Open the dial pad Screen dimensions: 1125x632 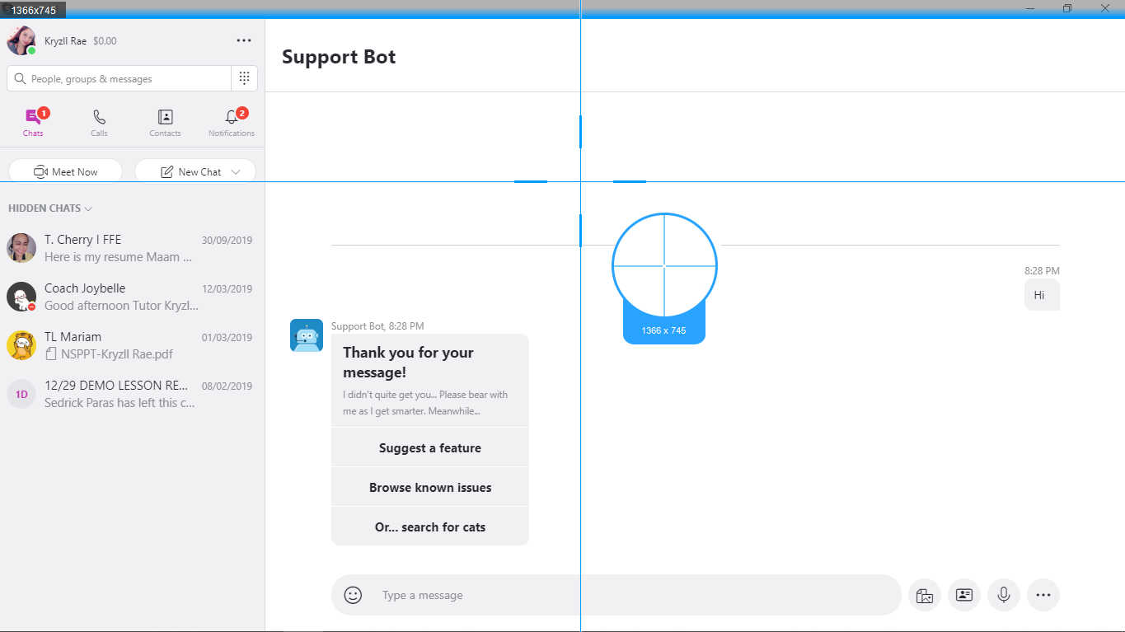(244, 78)
